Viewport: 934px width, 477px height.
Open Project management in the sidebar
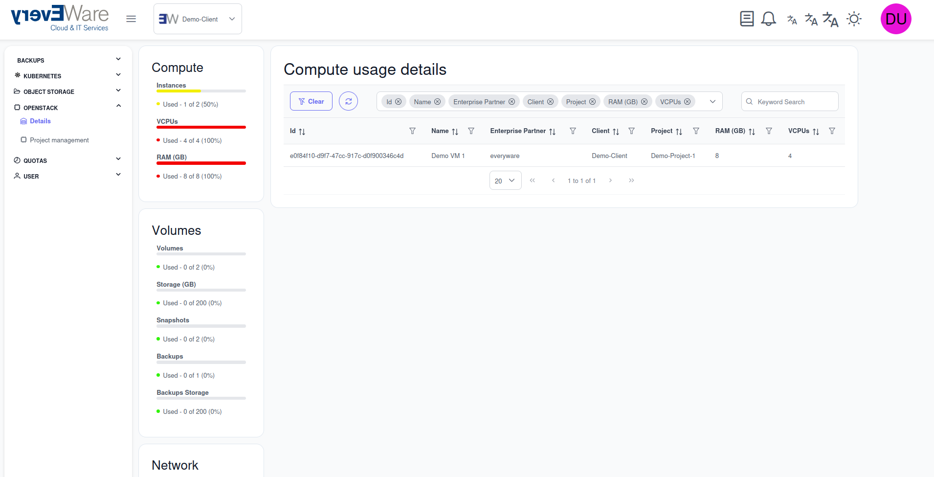pos(59,140)
